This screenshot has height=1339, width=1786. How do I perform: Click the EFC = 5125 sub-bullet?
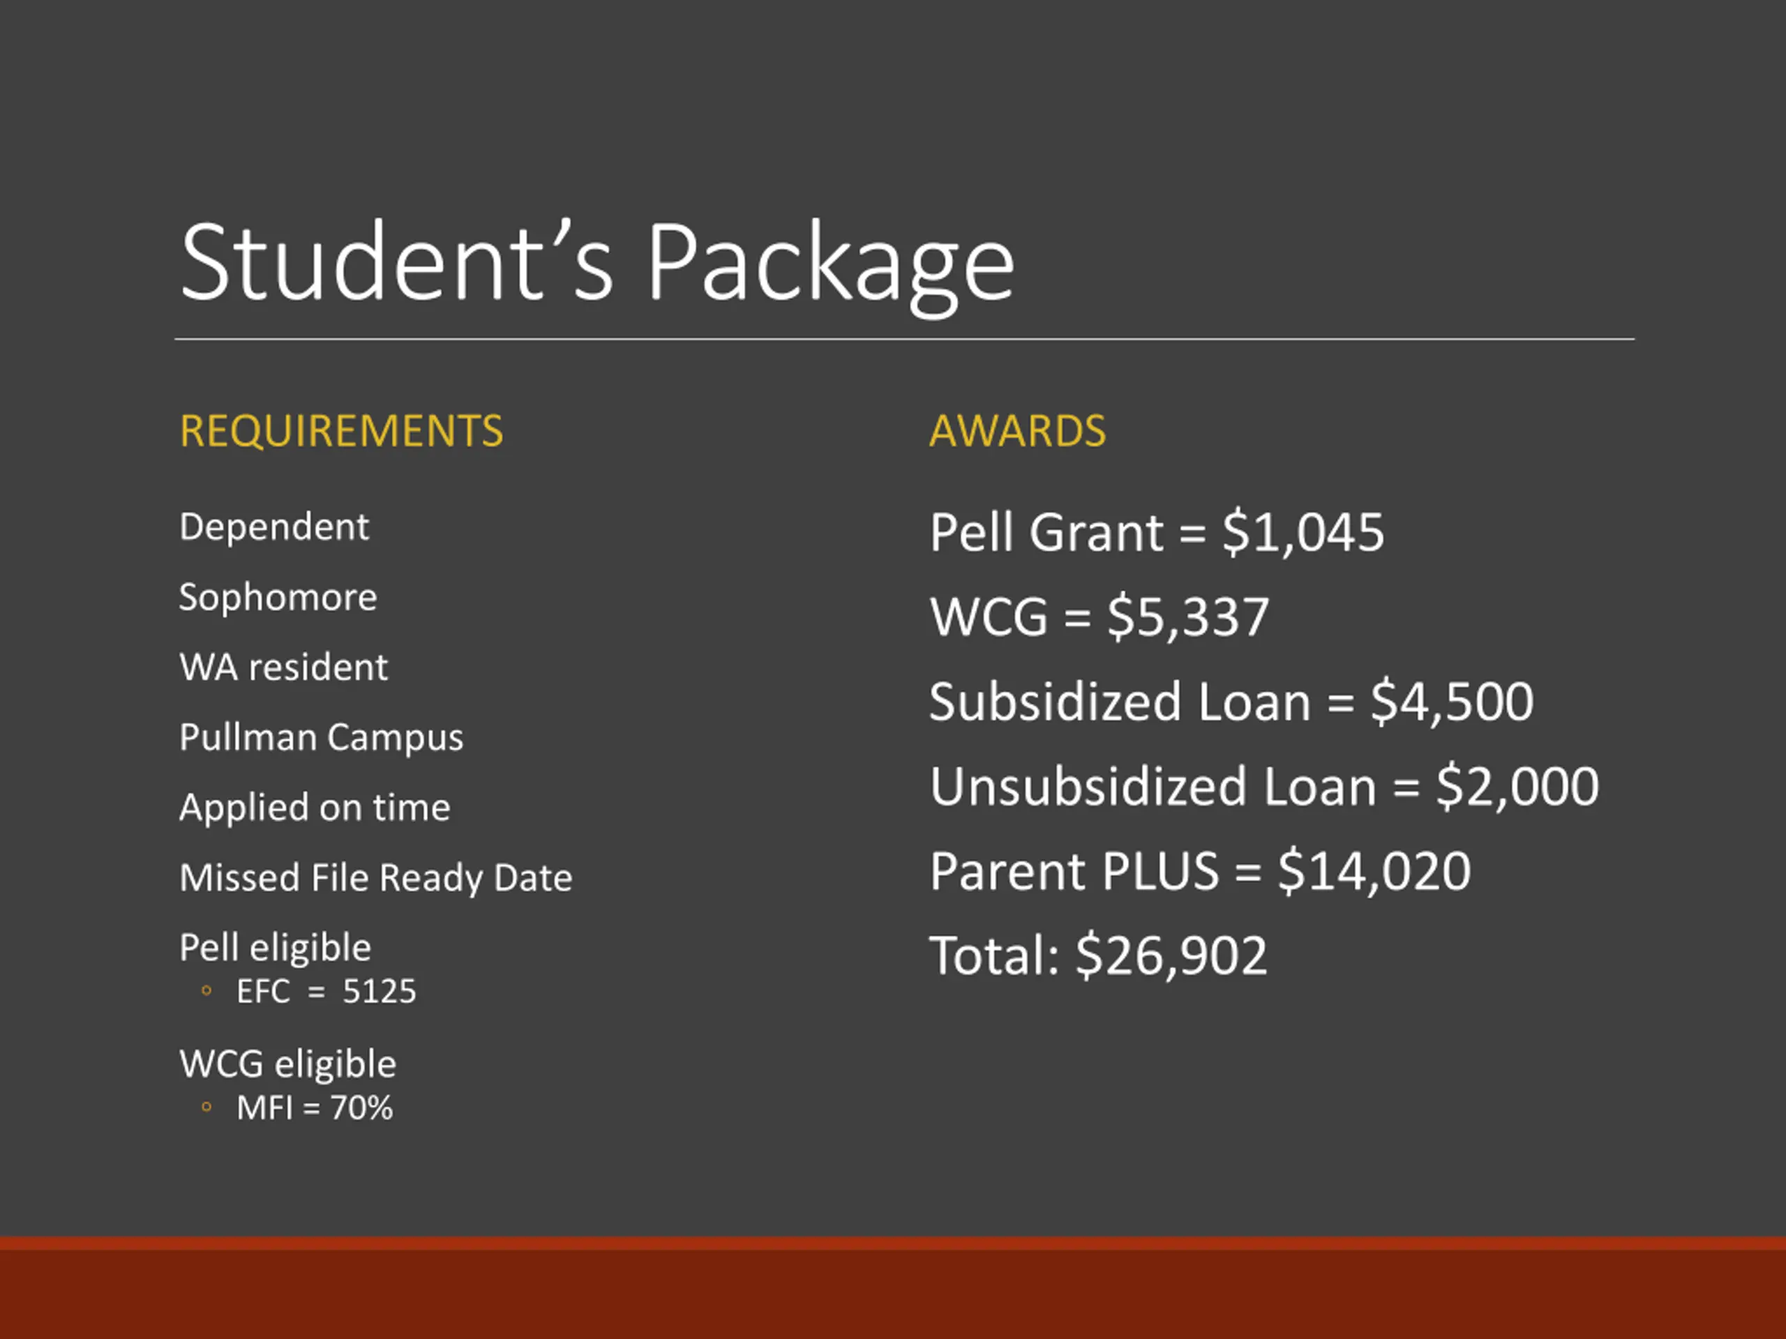(x=327, y=991)
